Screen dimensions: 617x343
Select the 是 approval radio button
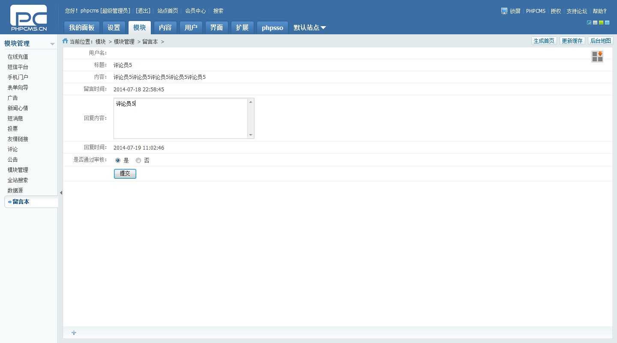[x=118, y=160]
